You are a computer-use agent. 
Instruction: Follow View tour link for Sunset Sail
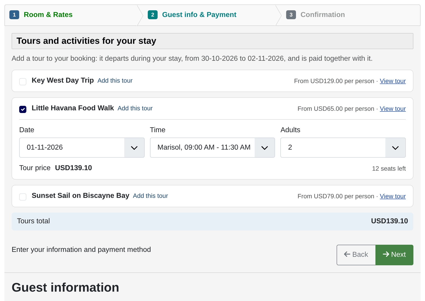click(393, 196)
